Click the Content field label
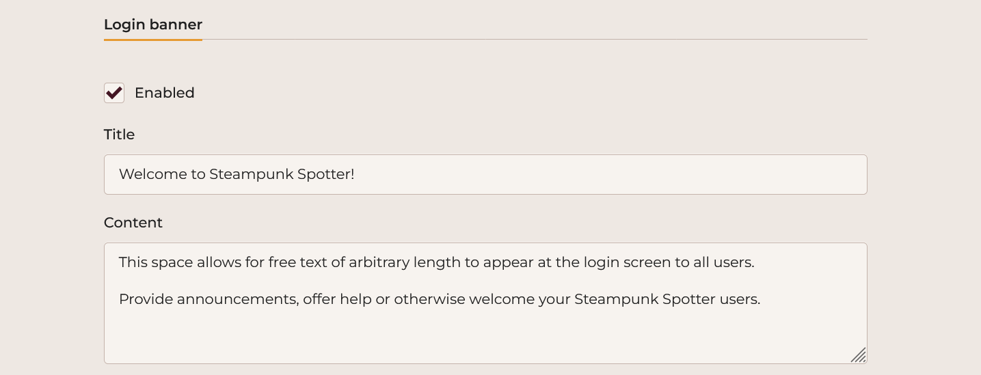The width and height of the screenshot is (981, 375). (x=133, y=223)
